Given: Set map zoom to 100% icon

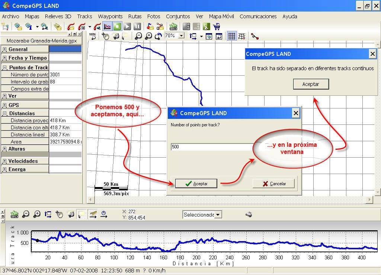Looking at the screenshot, I should point(92,36).
